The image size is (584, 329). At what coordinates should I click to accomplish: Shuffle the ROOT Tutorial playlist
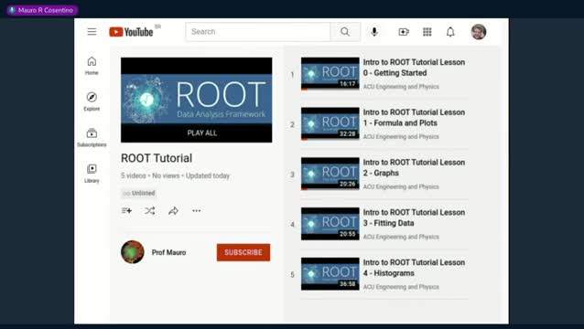tap(150, 211)
